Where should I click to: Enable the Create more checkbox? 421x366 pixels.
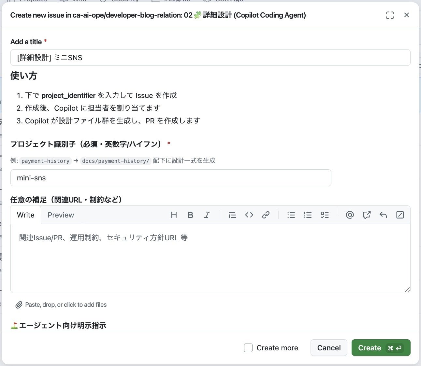[x=248, y=348]
